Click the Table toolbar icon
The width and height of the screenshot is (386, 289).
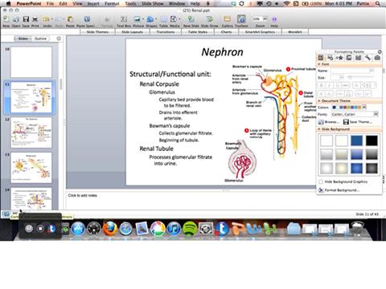pyautogui.click(x=163, y=19)
